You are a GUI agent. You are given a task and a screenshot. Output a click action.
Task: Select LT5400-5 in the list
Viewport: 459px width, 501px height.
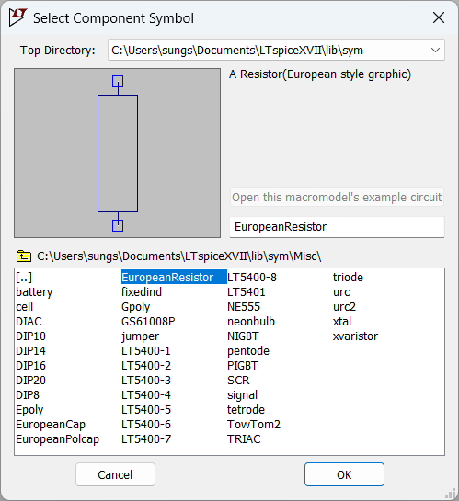pos(146,410)
